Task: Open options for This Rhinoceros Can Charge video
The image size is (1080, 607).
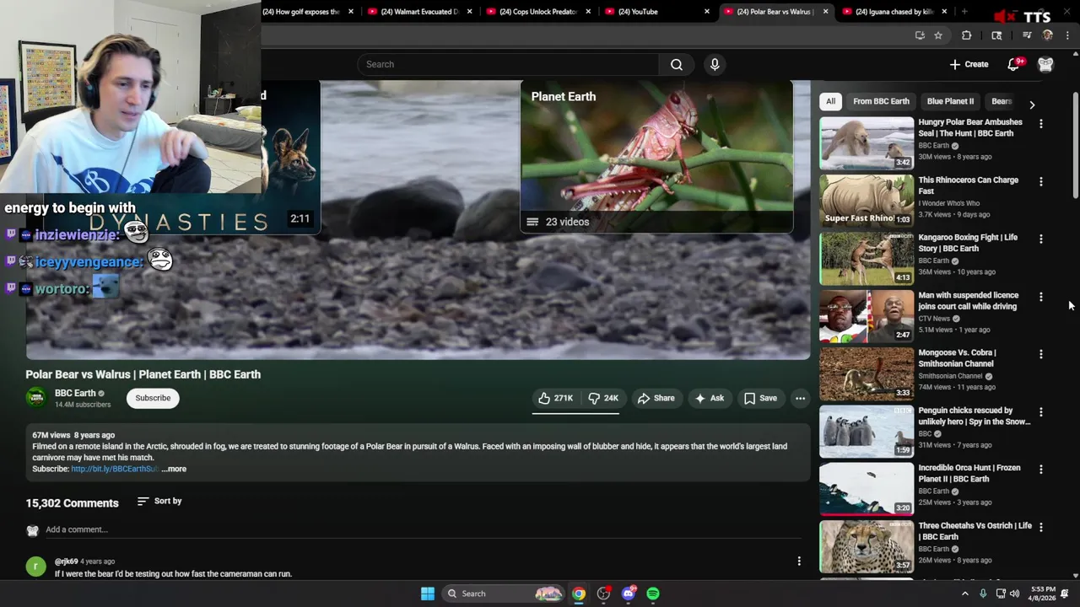Action: (1041, 181)
